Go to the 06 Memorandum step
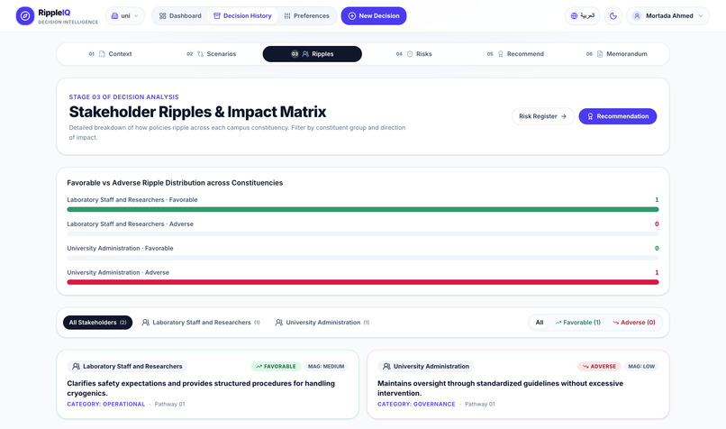The width and height of the screenshot is (726, 429). point(616,54)
